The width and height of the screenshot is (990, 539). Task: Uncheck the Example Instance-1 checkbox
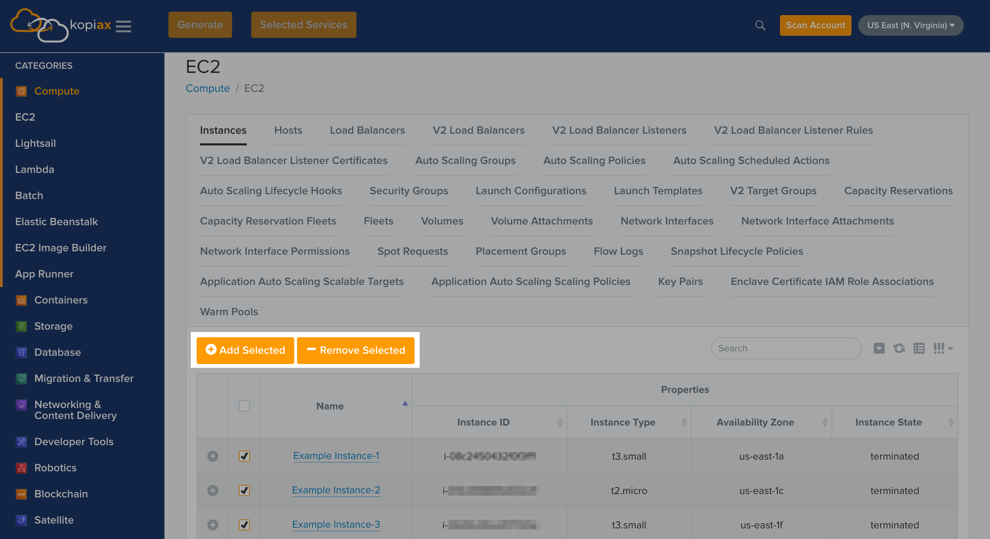point(244,456)
